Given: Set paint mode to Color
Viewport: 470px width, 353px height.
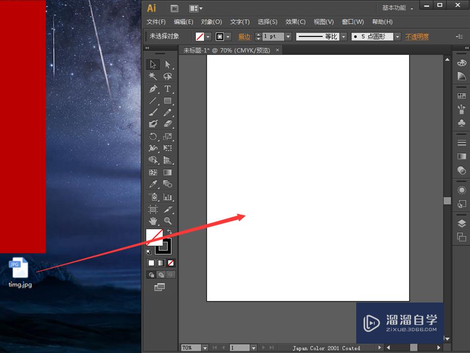Looking at the screenshot, I should (x=151, y=263).
